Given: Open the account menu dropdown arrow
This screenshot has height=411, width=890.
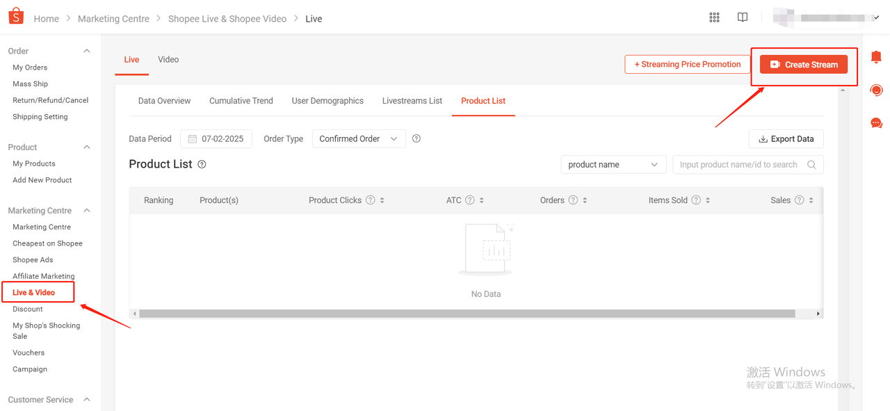Looking at the screenshot, I should click(x=877, y=18).
